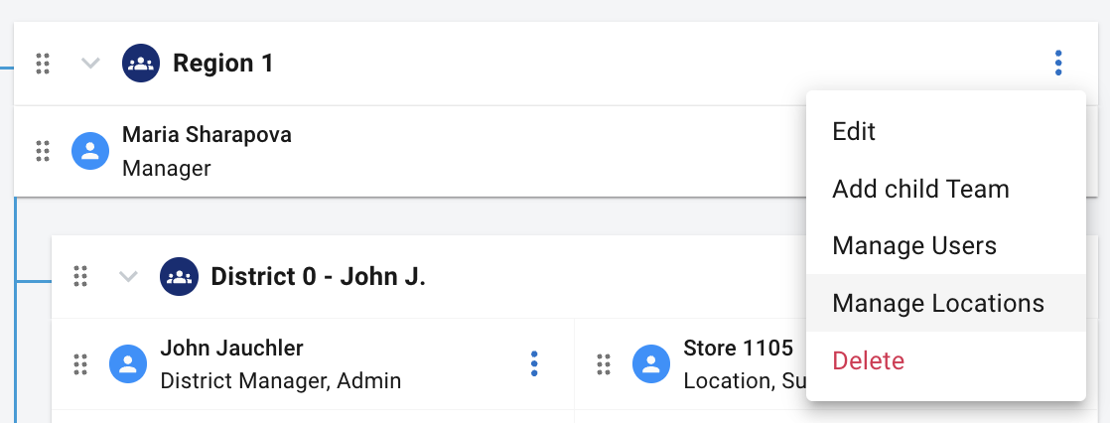Viewport: 1110px width, 423px height.
Task: Click the Maria Sharapova name row
Action: point(410,151)
